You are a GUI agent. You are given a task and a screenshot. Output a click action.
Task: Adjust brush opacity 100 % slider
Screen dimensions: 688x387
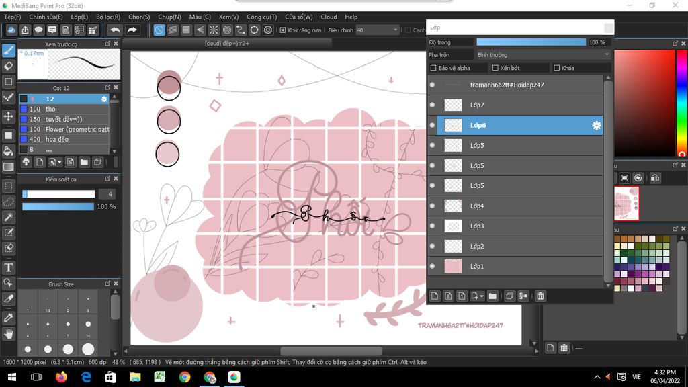pyautogui.click(x=58, y=206)
